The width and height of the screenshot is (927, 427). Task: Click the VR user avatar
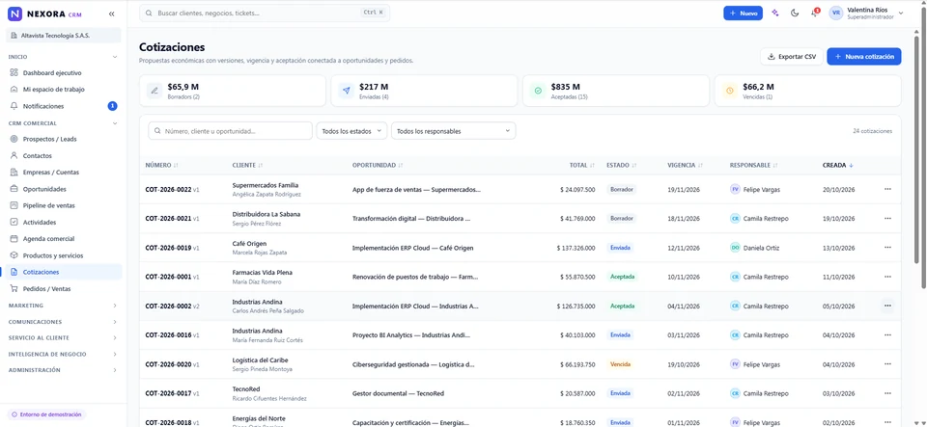[836, 13]
